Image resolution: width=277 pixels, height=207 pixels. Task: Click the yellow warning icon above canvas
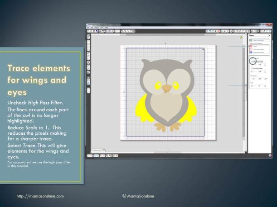241,37
